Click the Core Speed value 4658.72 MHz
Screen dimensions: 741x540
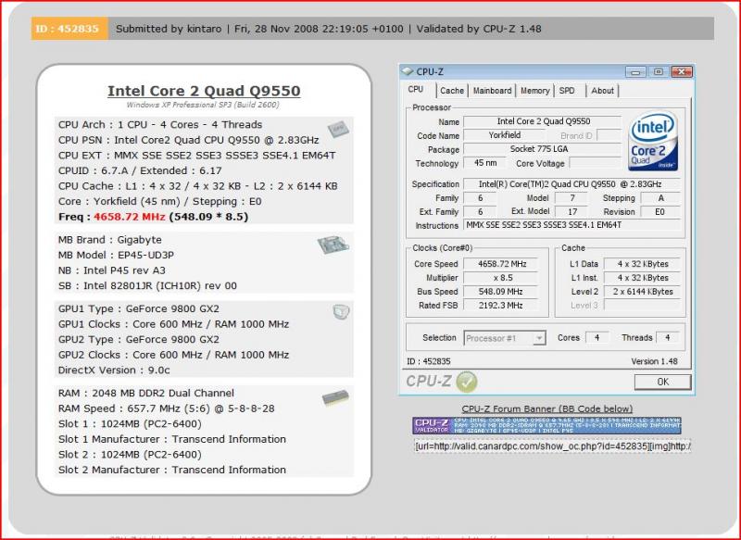pyautogui.click(x=501, y=264)
